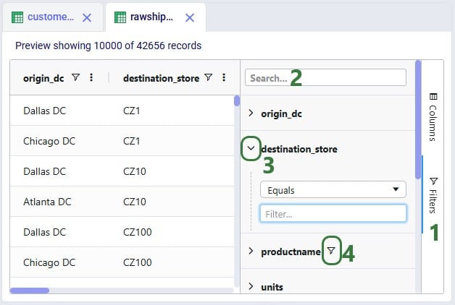The image size is (455, 305).
Task: Toggle the Filters side panel
Action: click(x=433, y=195)
